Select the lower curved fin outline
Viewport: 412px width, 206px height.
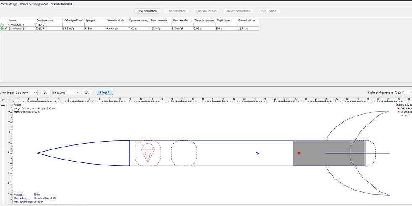[x=357, y=180]
